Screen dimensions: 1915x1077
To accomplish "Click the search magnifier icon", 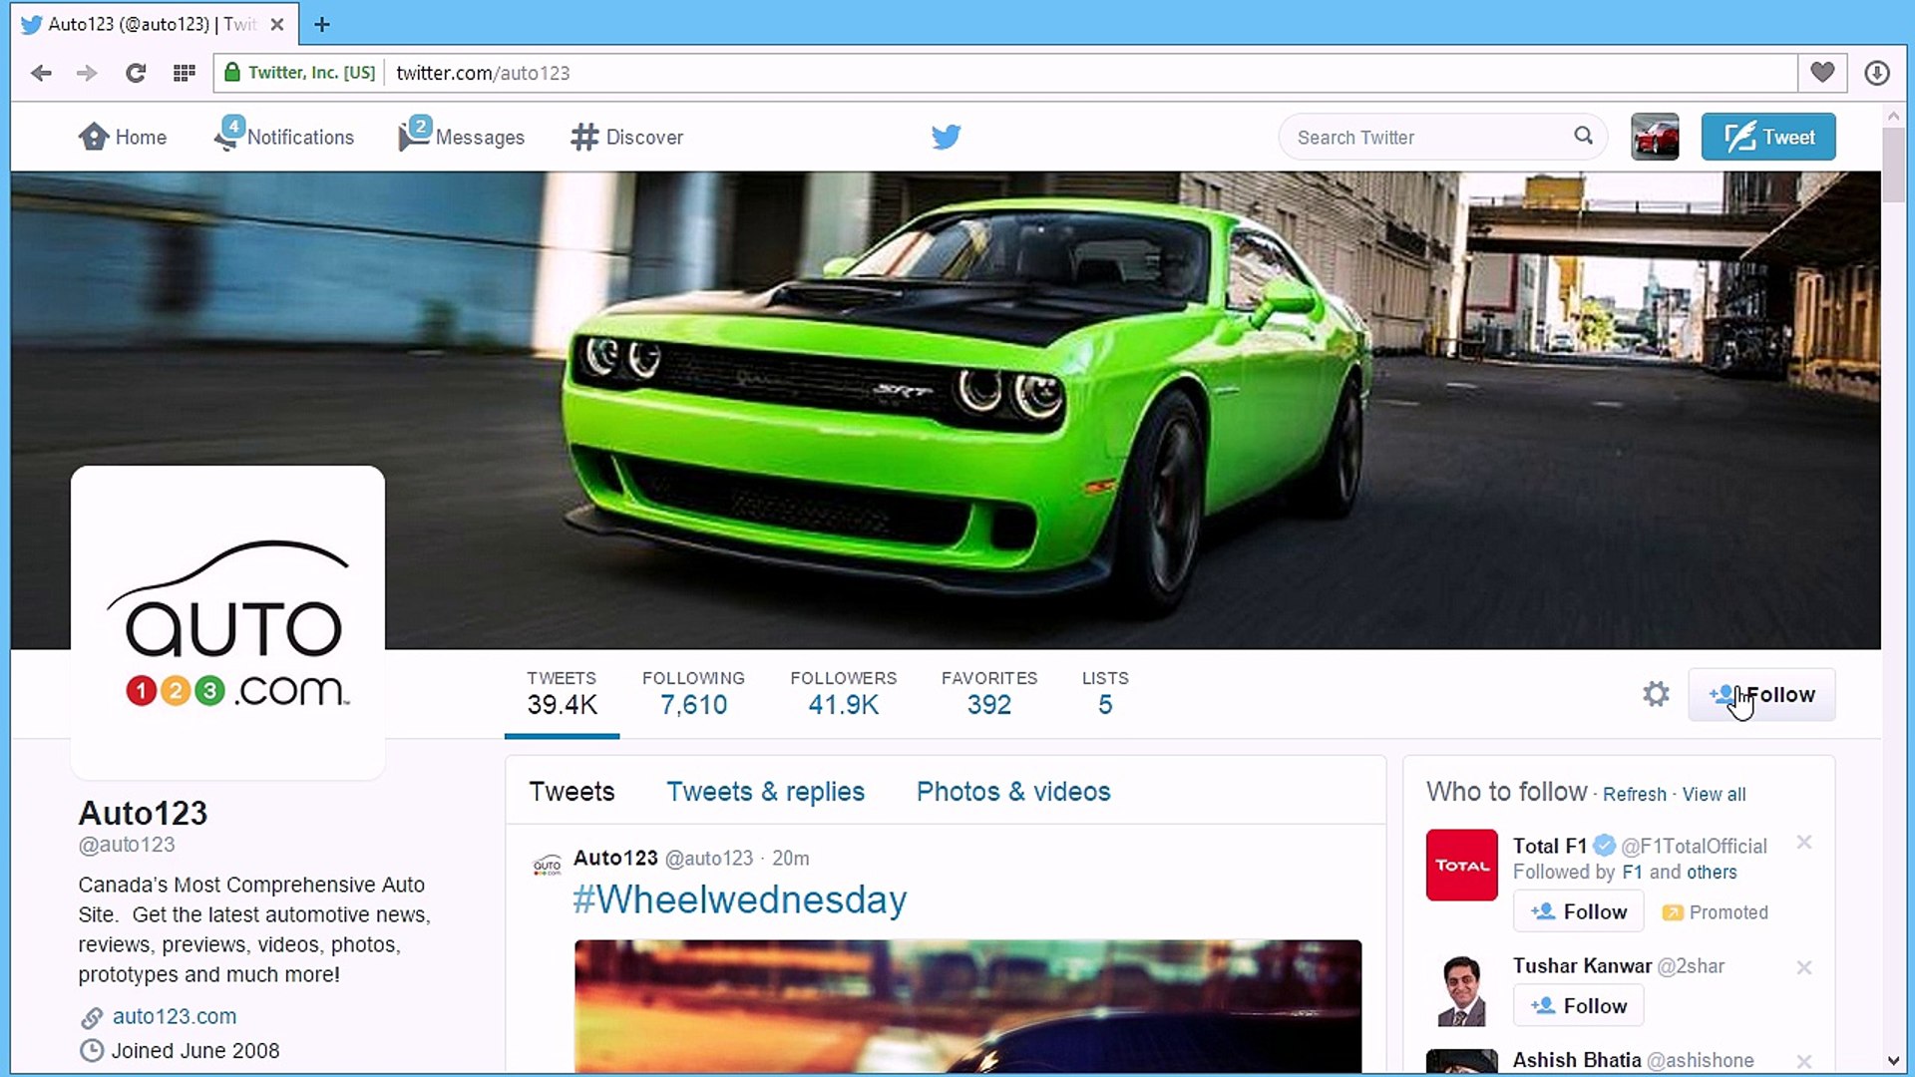I will 1584,136.
